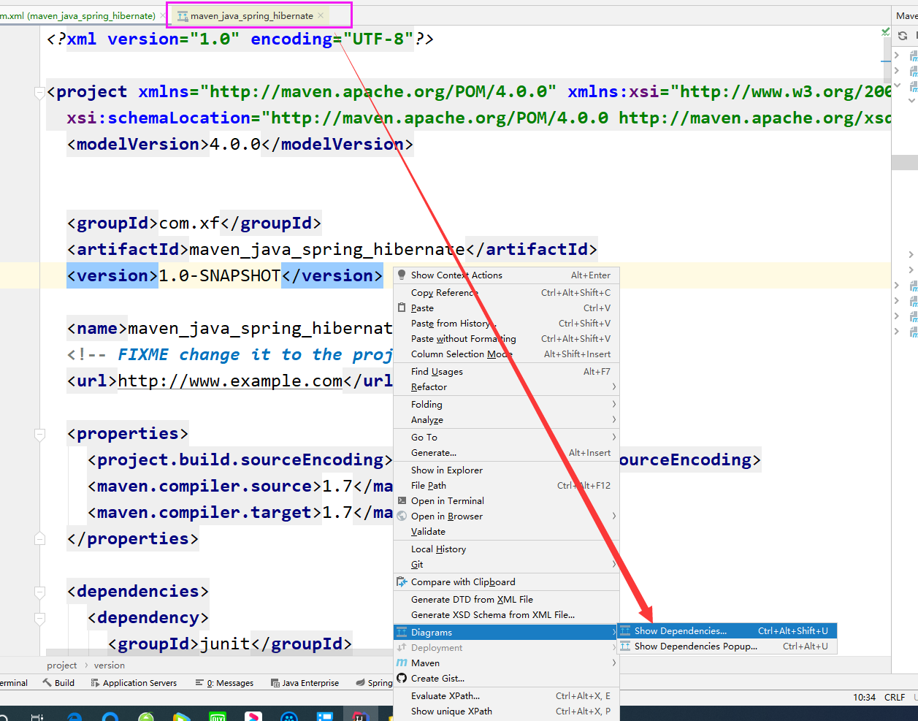Close the maven_java_spring_hibernate diagram tab
This screenshot has width=918, height=721.
[x=321, y=15]
